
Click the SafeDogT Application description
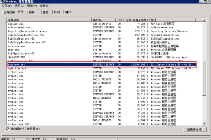165,39
